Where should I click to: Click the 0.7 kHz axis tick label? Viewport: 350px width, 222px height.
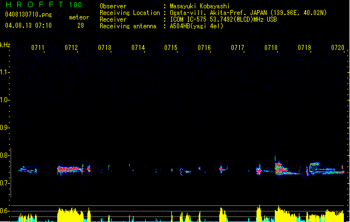pos(4,183)
